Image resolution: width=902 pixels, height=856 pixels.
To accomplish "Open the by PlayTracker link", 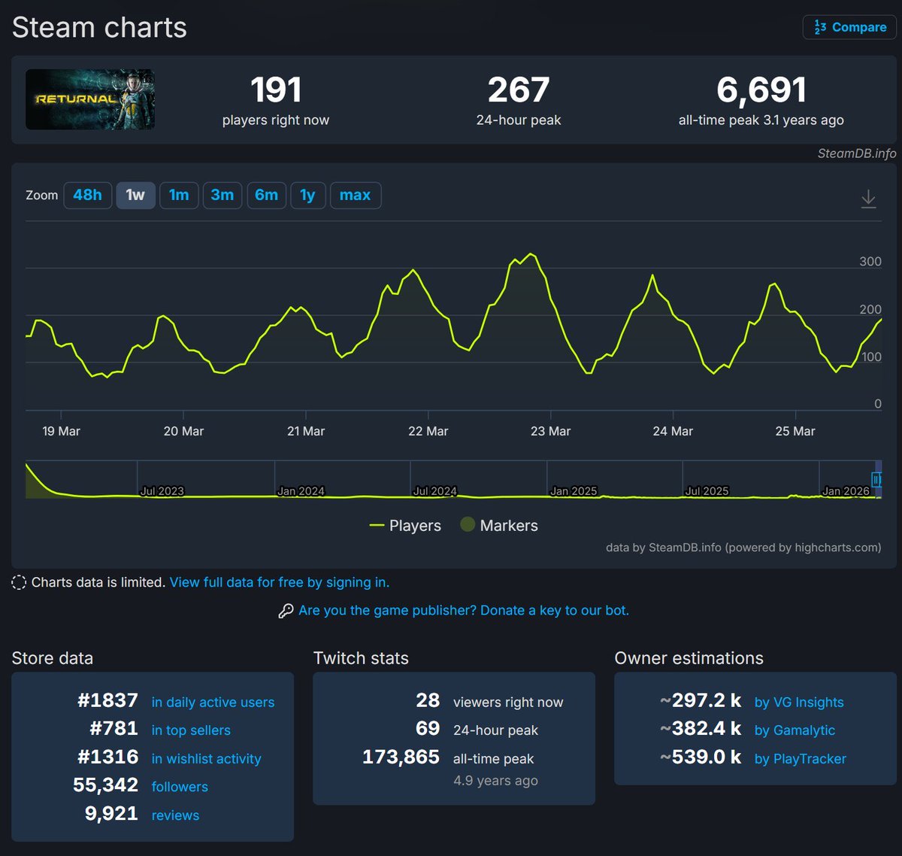I will coord(800,759).
